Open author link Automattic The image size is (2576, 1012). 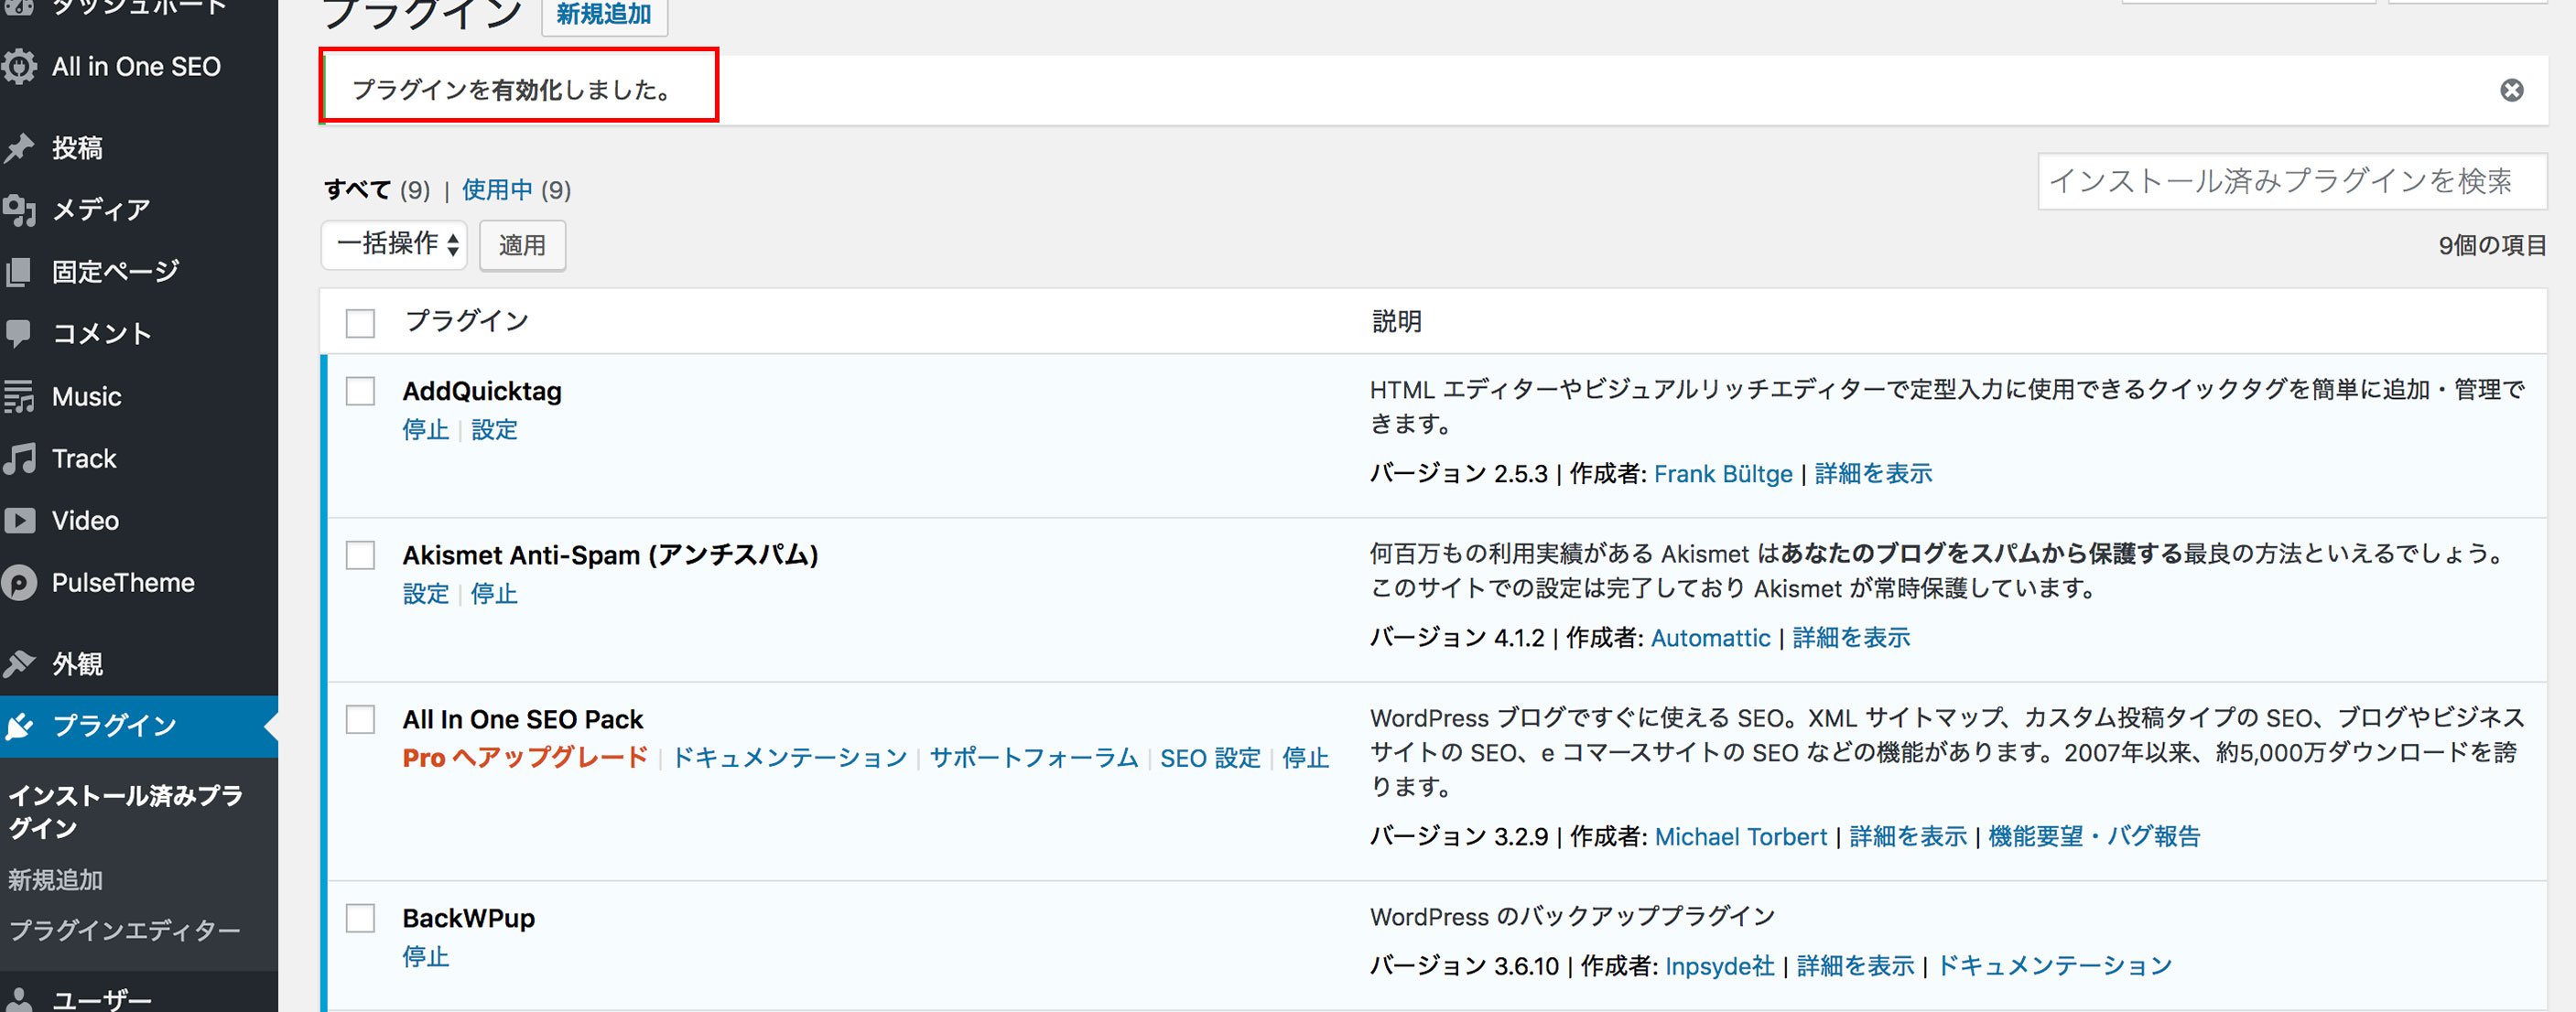click(1710, 638)
